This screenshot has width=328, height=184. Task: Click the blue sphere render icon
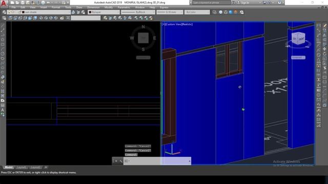coord(231,12)
